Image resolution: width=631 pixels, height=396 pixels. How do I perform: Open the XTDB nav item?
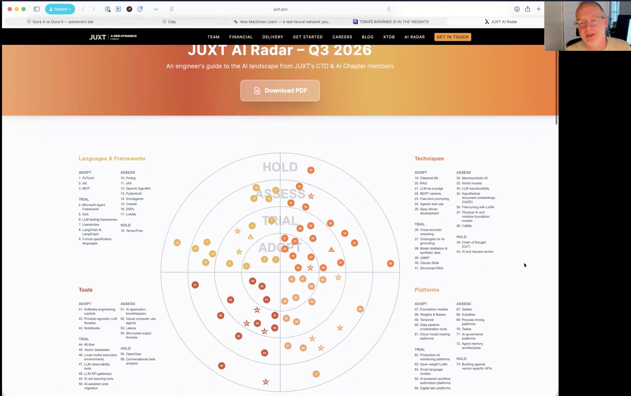(x=389, y=37)
